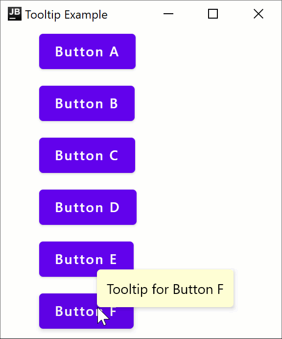Maximize the Tooltip Example window
Image resolution: width=282 pixels, height=339 pixels.
(213, 14)
